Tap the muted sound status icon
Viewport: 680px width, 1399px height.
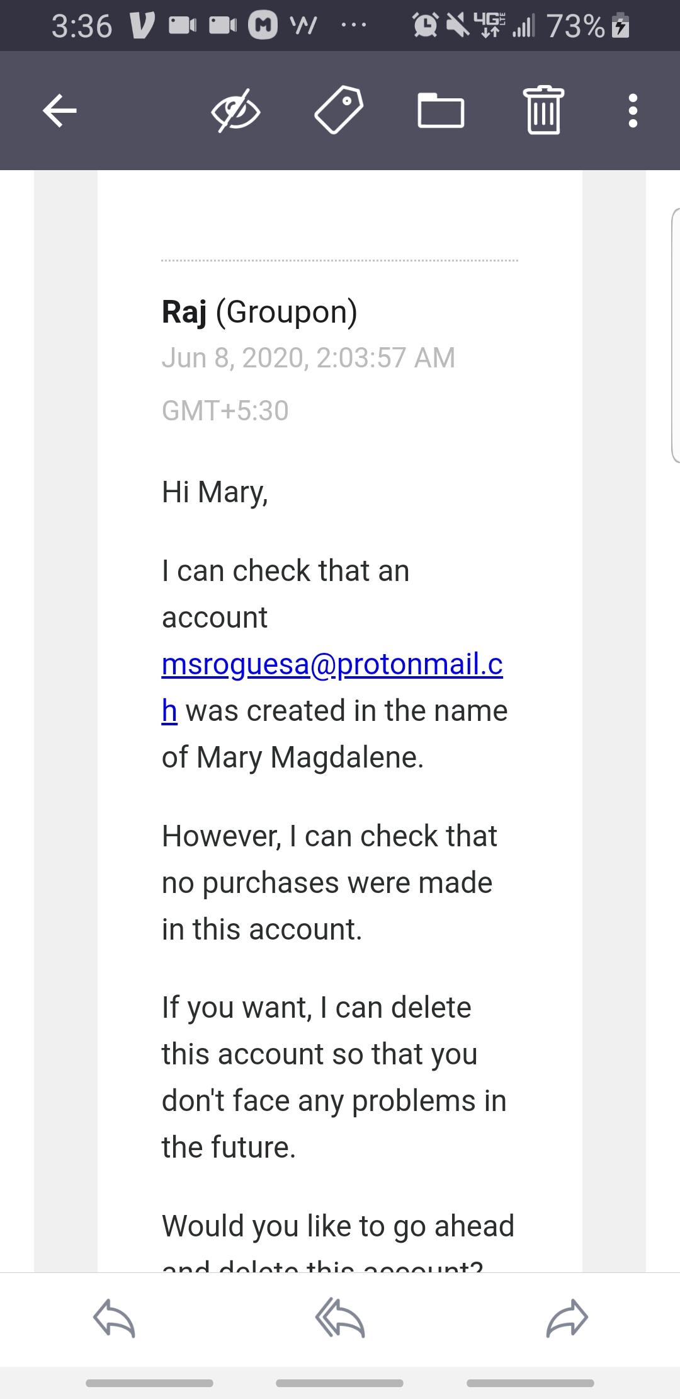click(458, 25)
